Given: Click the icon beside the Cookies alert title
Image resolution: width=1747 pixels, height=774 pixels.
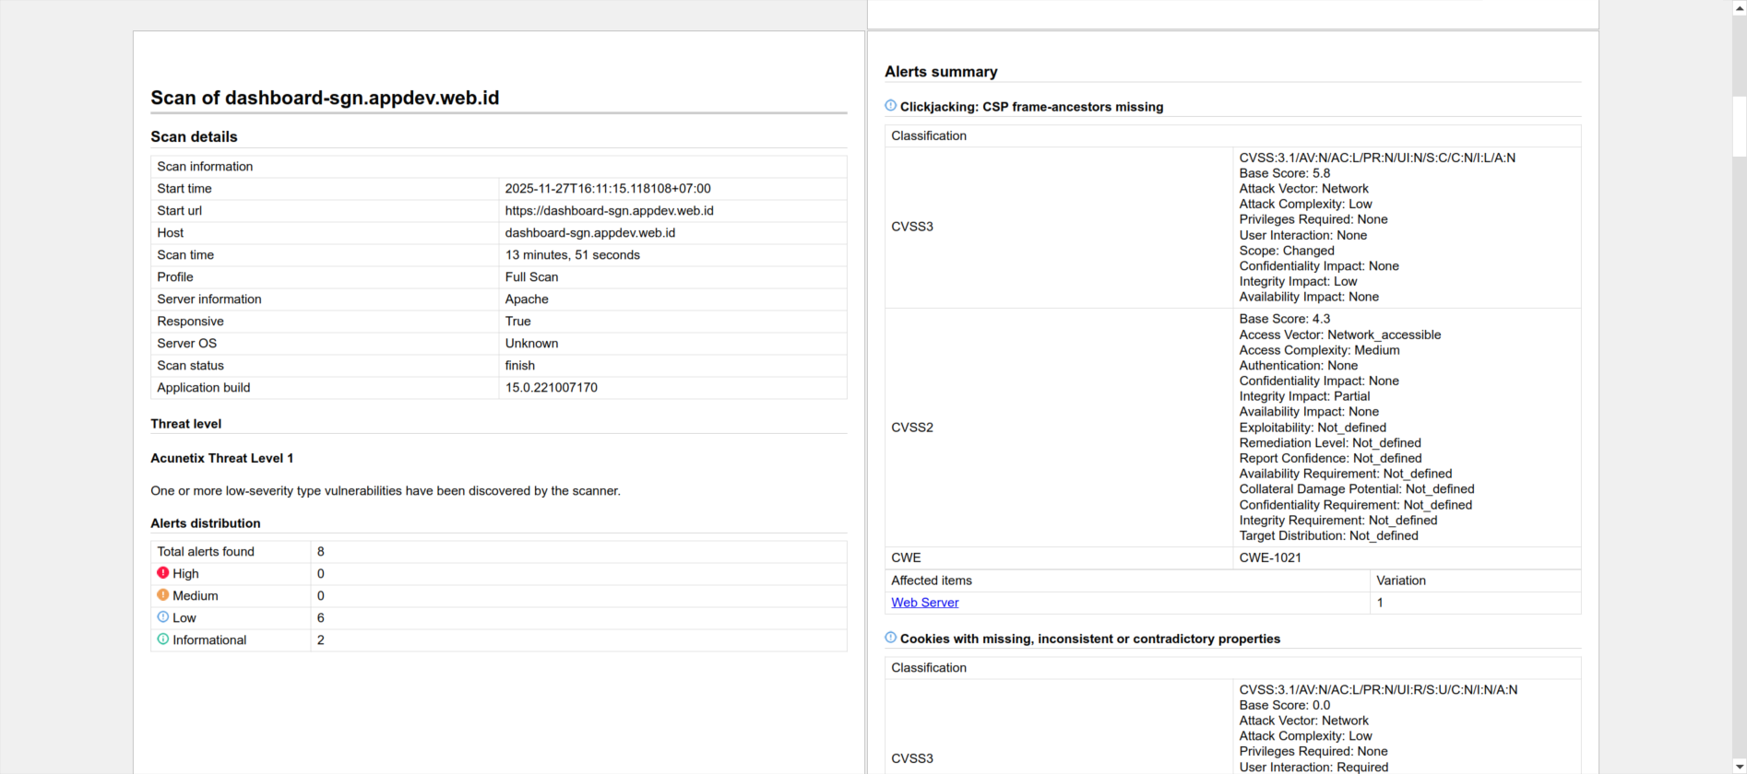Looking at the screenshot, I should [x=891, y=638].
